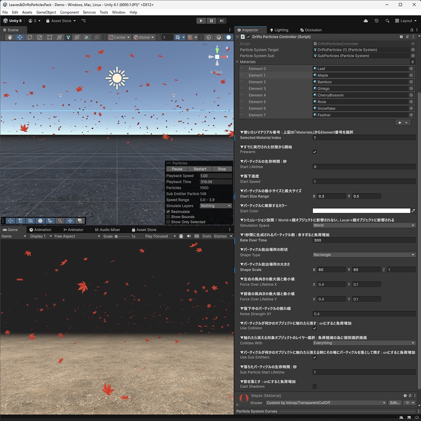Open version control icon in toolbar

[x=84, y=21]
